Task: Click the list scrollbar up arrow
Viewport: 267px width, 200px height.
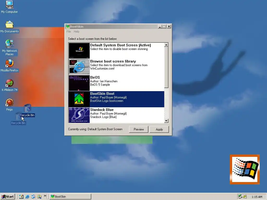Action: tap(166, 45)
